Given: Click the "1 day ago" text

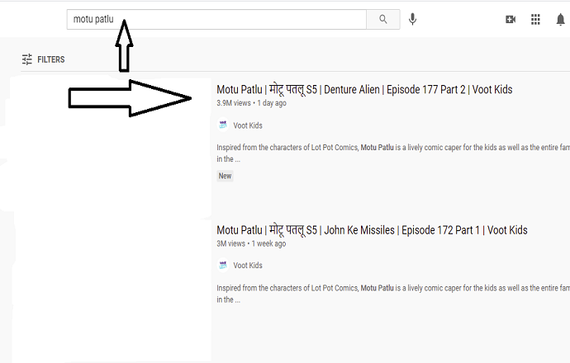Looking at the screenshot, I should (x=272, y=103).
